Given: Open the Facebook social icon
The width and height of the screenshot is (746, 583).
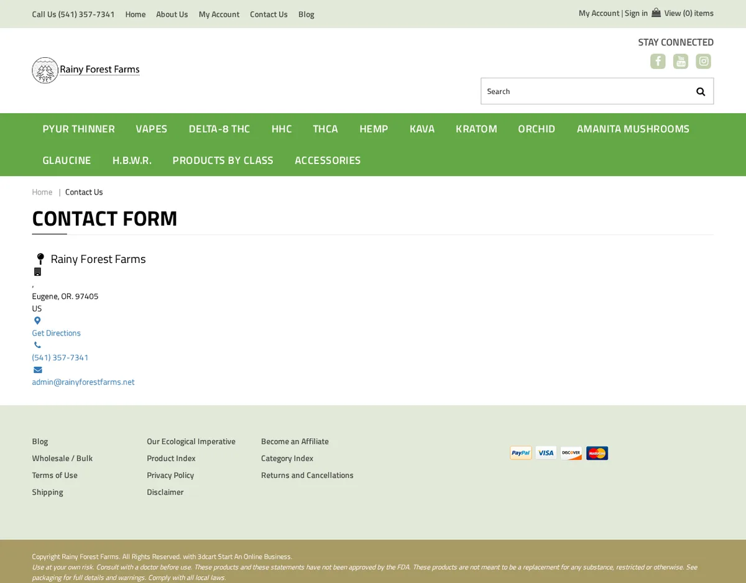Looking at the screenshot, I should [x=658, y=61].
